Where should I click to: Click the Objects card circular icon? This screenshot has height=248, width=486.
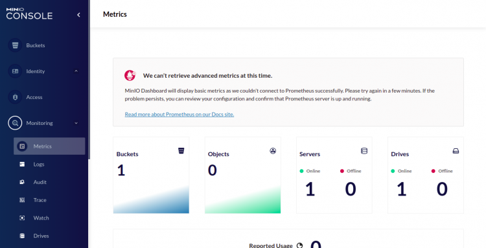pyautogui.click(x=273, y=151)
